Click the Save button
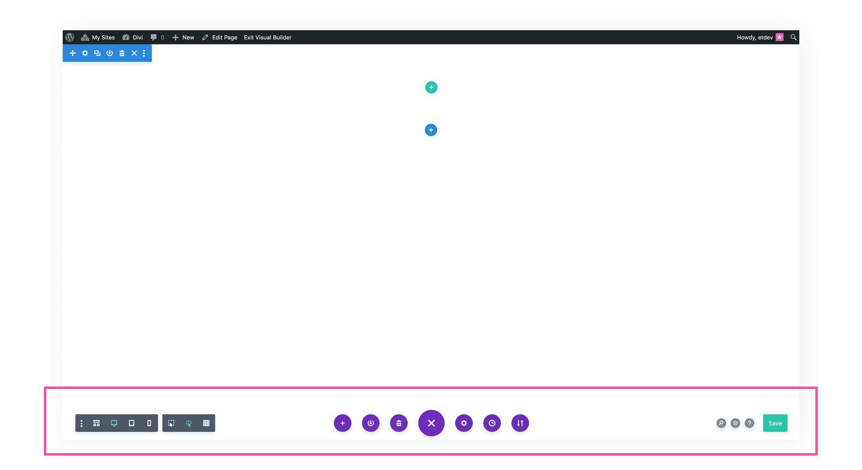This screenshot has height=470, width=862. 775,423
